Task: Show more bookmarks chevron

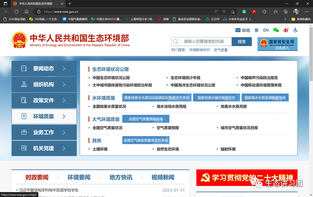Action: point(285,19)
